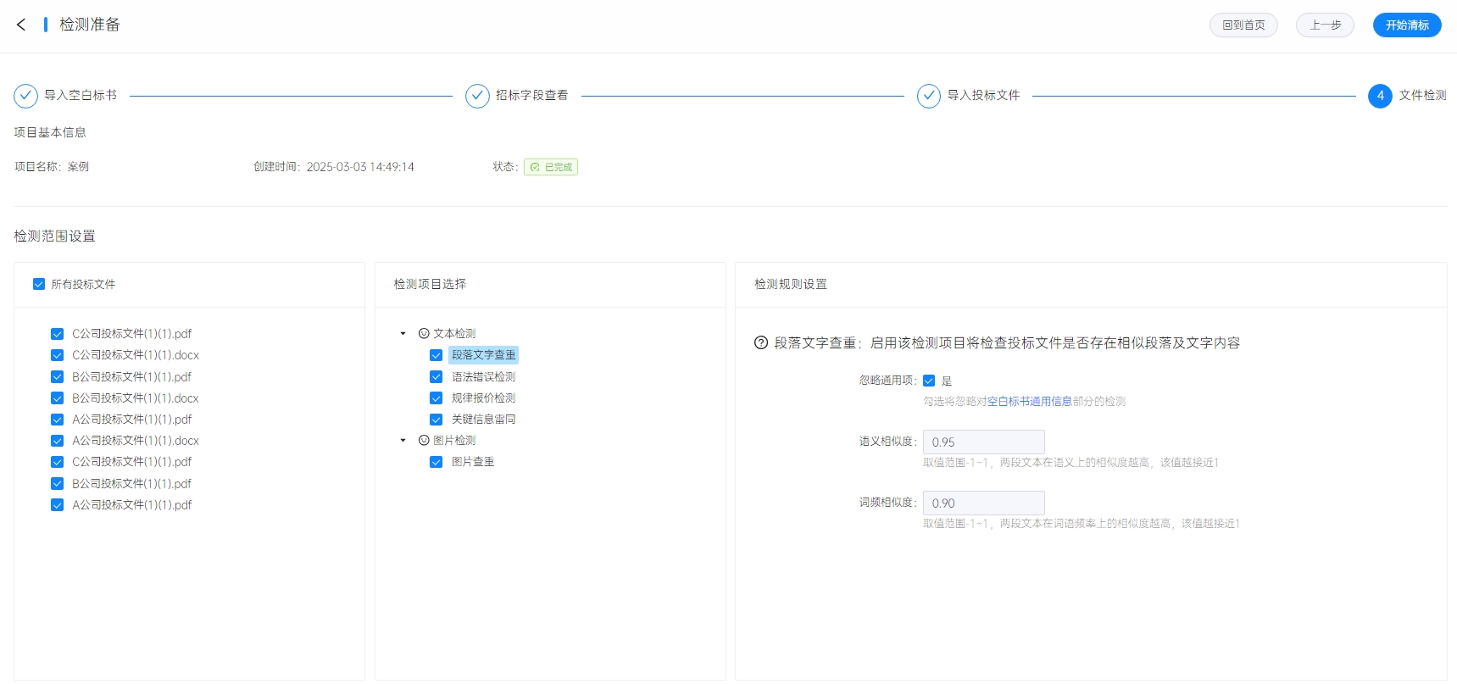1457x684 pixels.
Task: Click the 创建时间 2025-03-03 14:49:14 text
Action: [334, 167]
